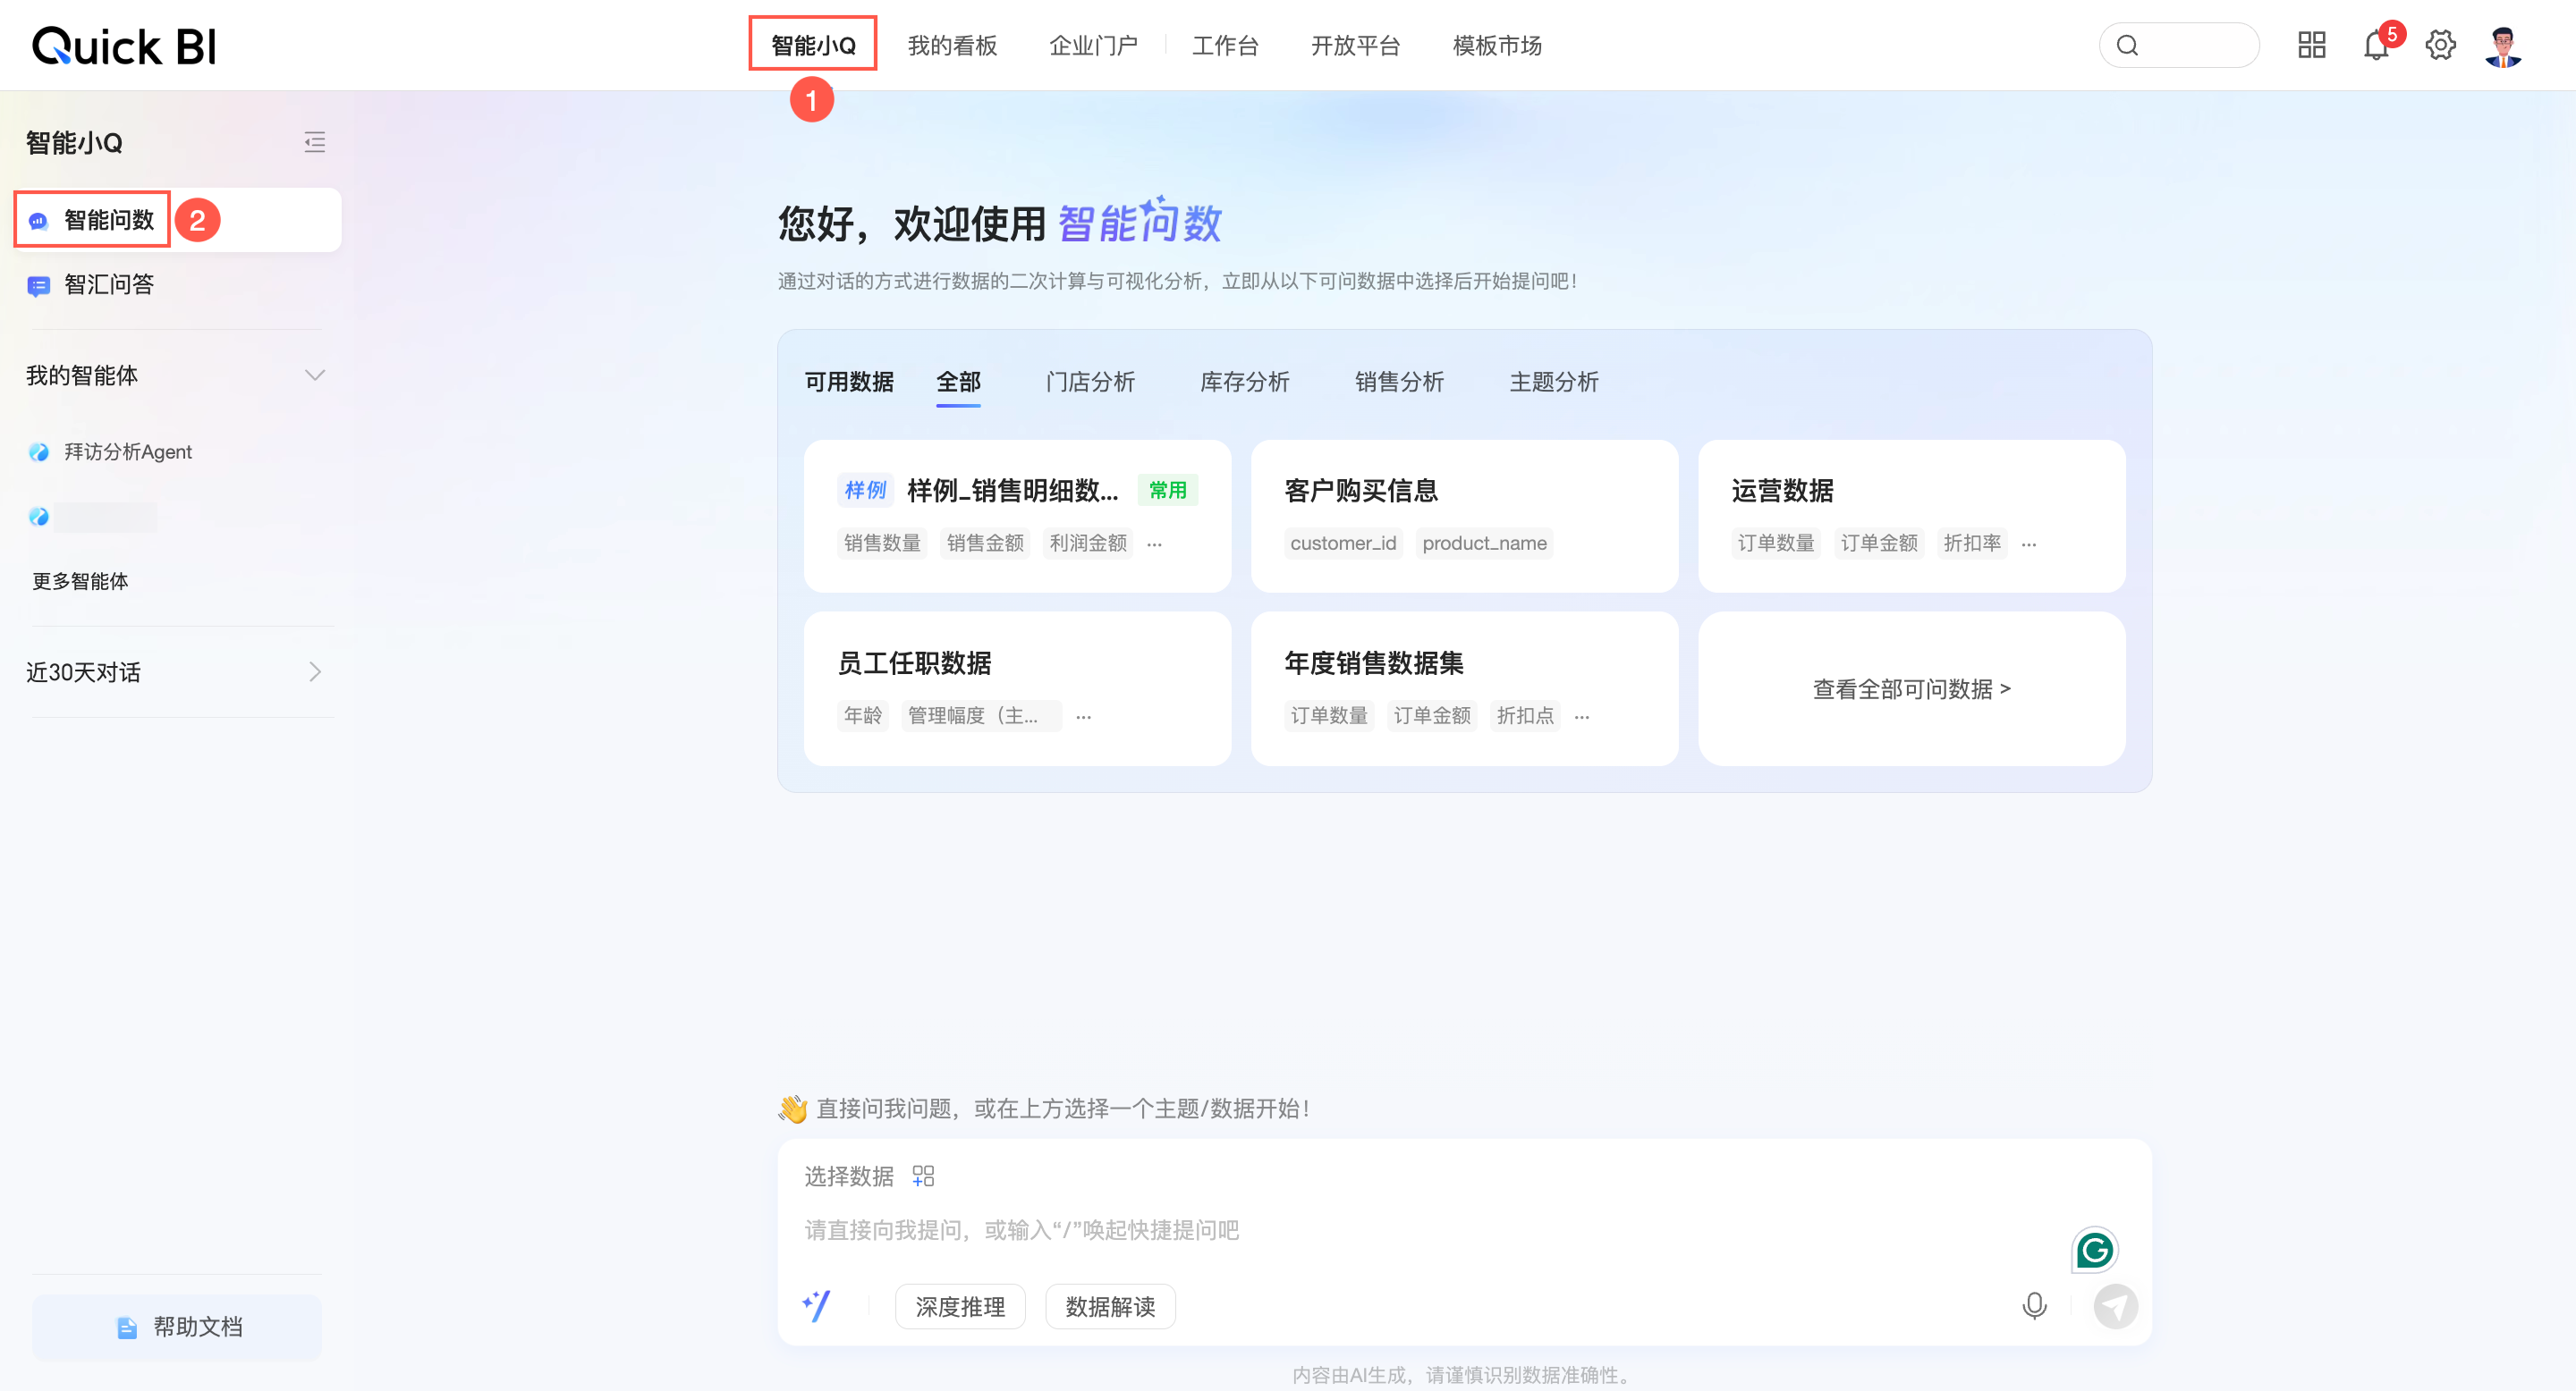Select the 销售分析 data tab
The image size is (2576, 1391).
tap(1399, 382)
